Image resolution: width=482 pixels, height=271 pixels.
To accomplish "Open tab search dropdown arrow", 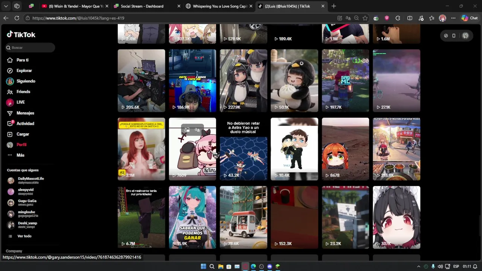I will [6, 6].
